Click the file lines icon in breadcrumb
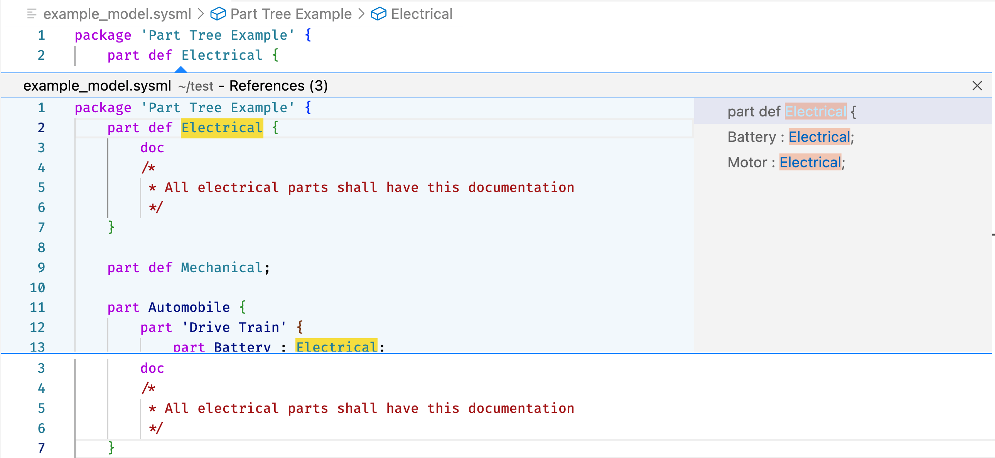Screen dimensions: 995x458 point(32,14)
